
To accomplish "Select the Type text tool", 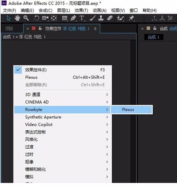I will 82,18.
